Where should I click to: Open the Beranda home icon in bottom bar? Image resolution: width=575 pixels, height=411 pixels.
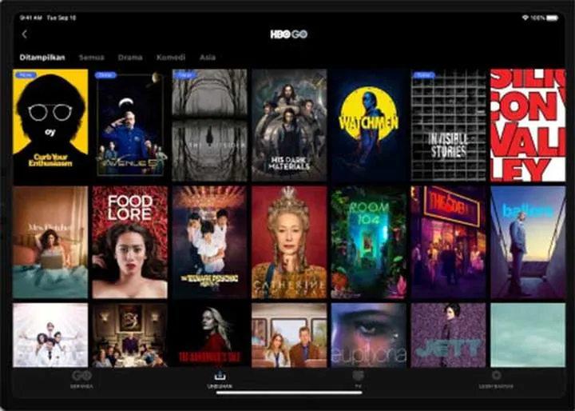click(x=81, y=376)
